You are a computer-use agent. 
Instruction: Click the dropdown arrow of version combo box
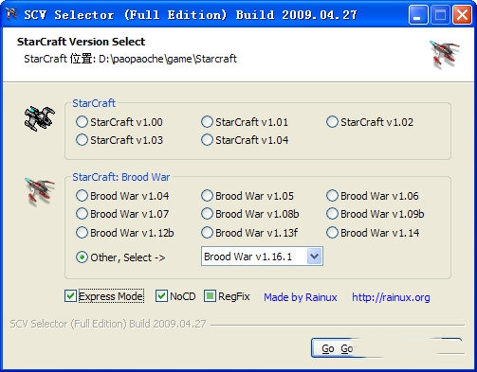click(x=314, y=257)
